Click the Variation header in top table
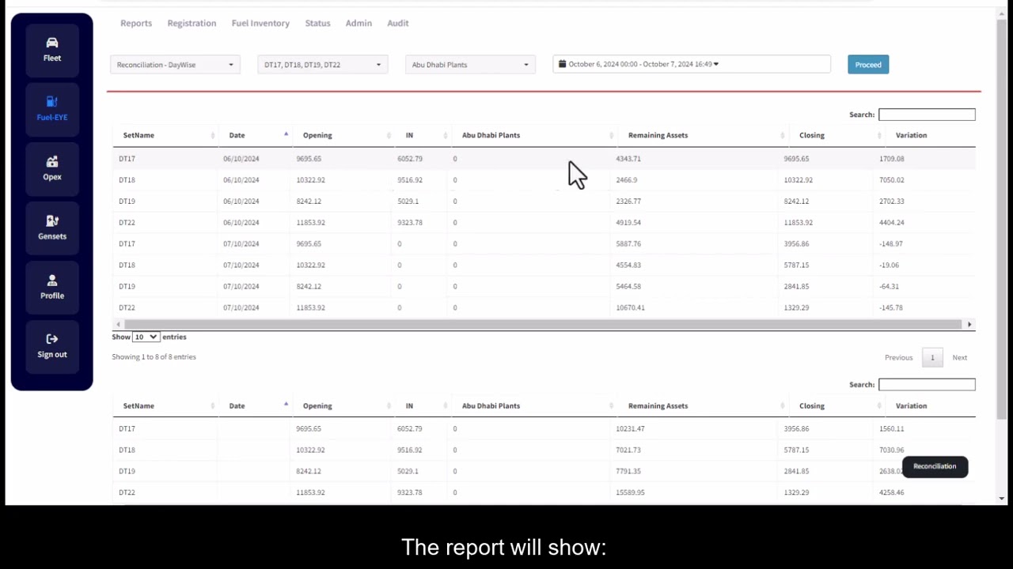Screen dimensions: 1013x569 tap(911, 135)
